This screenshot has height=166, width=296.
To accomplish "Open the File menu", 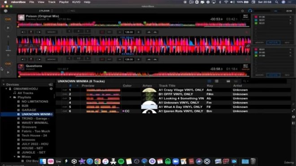I will (x=32, y=2).
